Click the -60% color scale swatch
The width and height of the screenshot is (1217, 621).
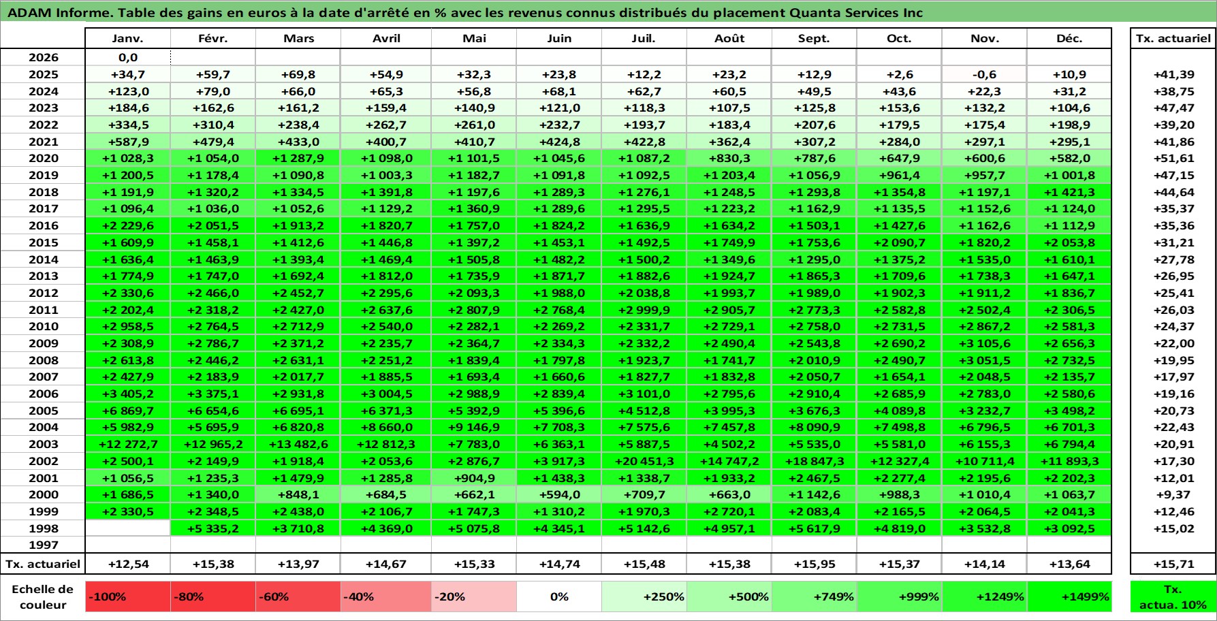point(298,596)
